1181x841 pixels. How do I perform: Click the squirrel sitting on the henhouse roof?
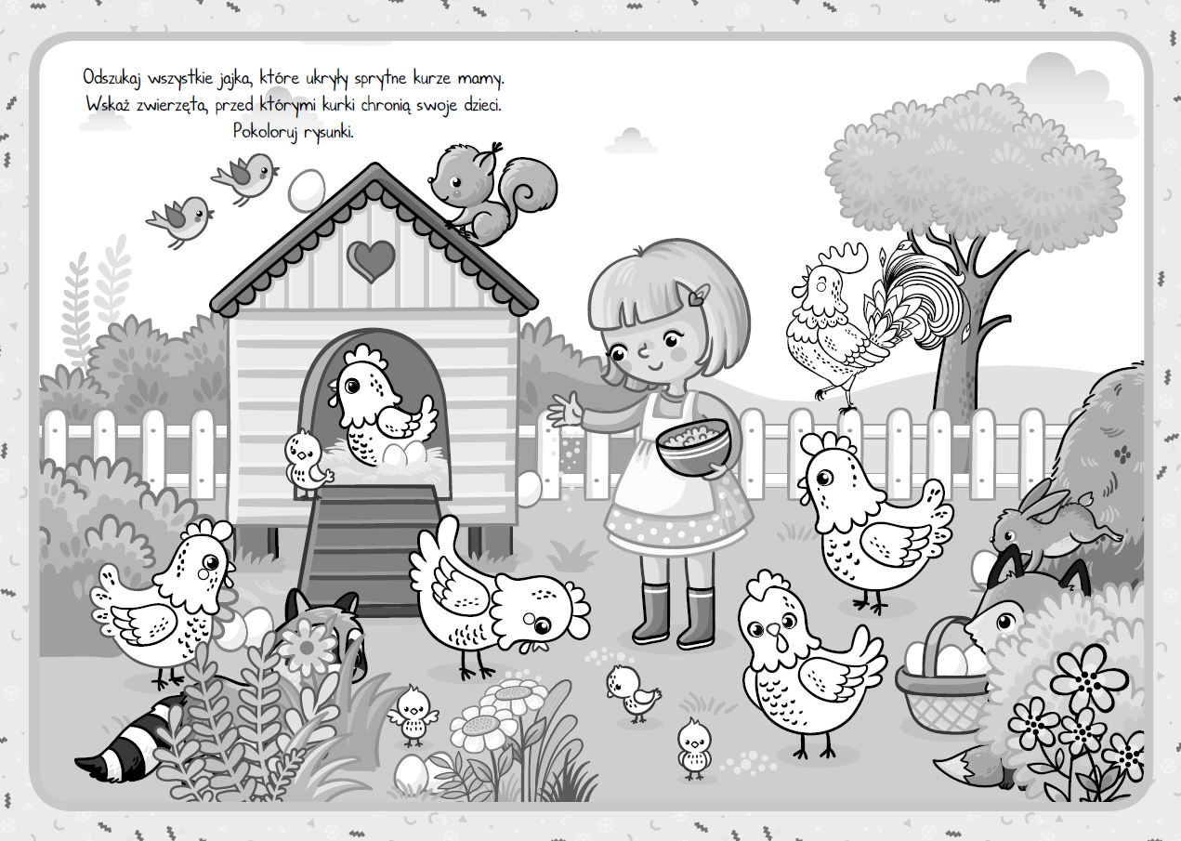pyautogui.click(x=483, y=191)
